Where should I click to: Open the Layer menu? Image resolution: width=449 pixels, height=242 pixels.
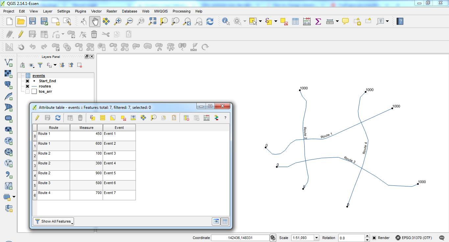click(x=48, y=11)
